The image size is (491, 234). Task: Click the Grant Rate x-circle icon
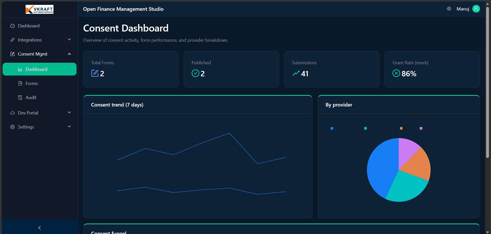tap(396, 73)
